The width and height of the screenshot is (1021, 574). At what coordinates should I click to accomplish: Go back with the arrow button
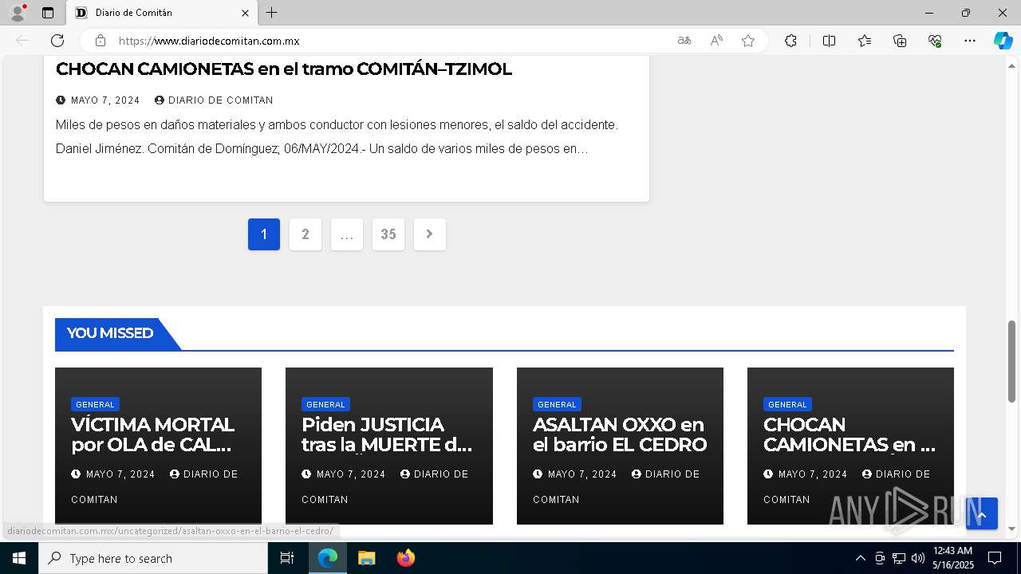pos(22,41)
